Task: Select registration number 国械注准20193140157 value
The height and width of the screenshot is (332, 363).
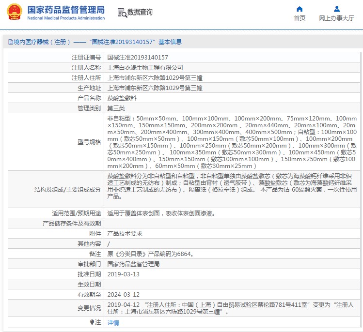Action: coord(138,57)
